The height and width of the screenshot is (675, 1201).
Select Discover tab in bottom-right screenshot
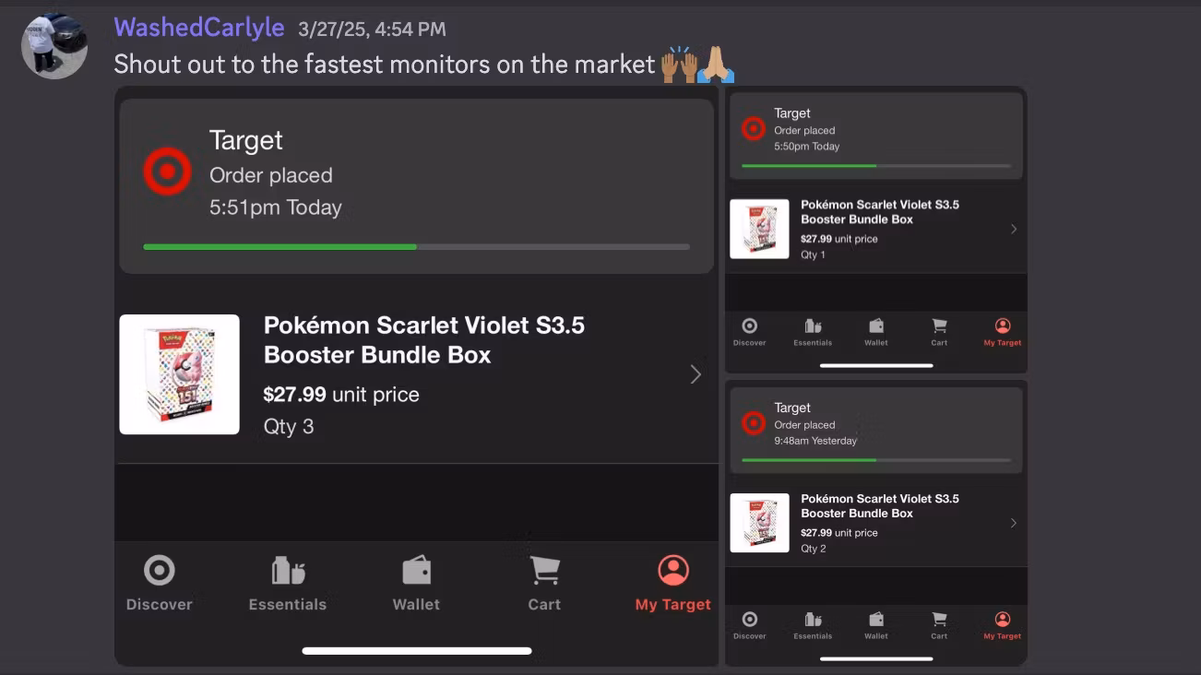pos(750,625)
